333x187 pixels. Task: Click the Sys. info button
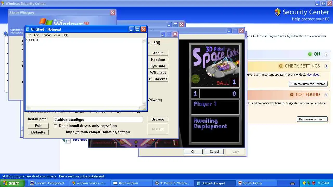click(x=158, y=66)
